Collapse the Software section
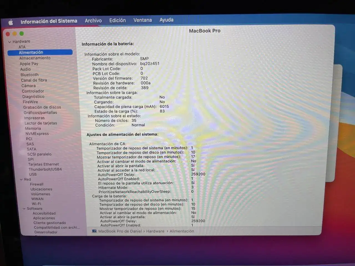This screenshot has width=355, height=266. tap(24, 209)
